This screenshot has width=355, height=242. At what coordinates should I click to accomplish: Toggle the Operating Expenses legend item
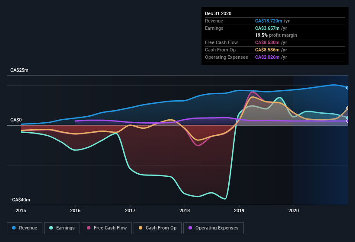214,228
